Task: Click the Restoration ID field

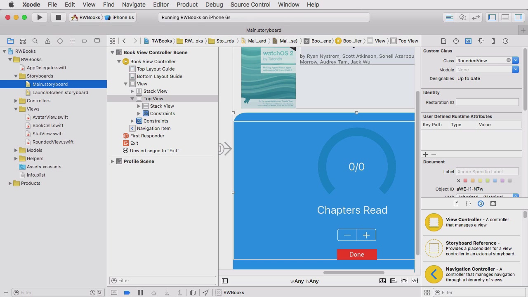Action: click(487, 102)
